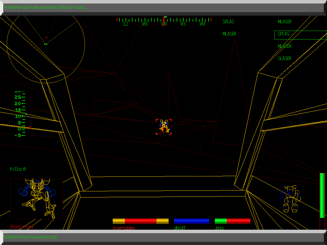Select SLASER in the weapons list
Image resolution: width=327 pixels, height=245 pixels.
click(285, 58)
